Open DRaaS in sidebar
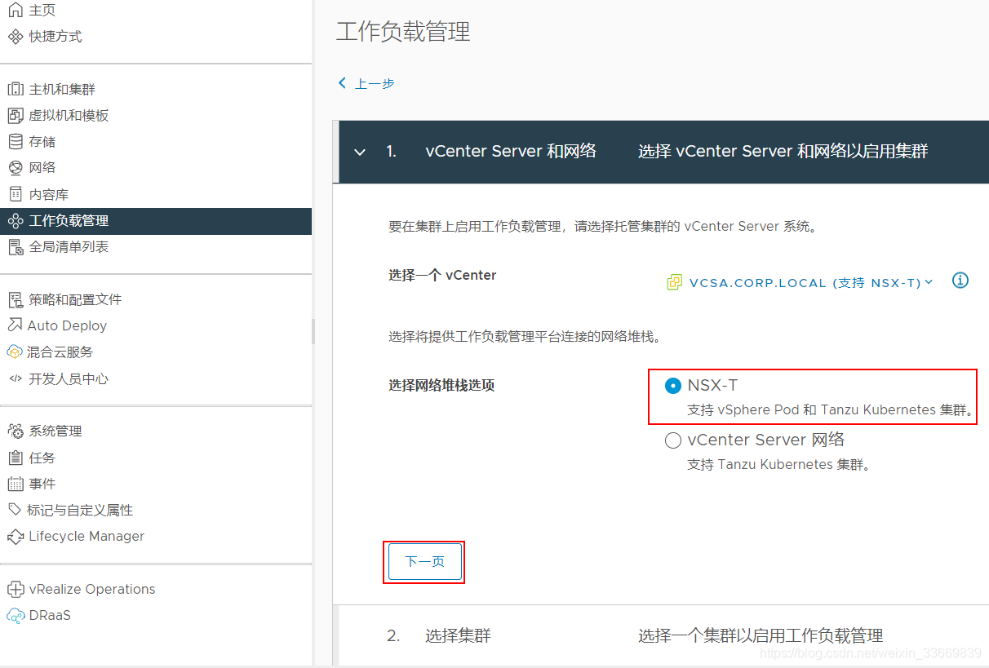This screenshot has width=989, height=668. [x=50, y=615]
